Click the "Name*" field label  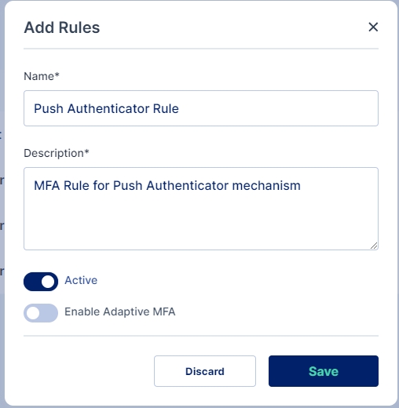[42, 76]
